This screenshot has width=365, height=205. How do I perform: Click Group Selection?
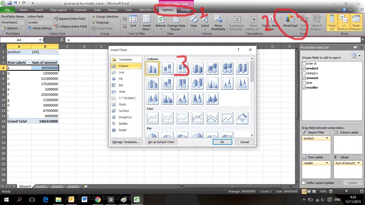(x=105, y=17)
